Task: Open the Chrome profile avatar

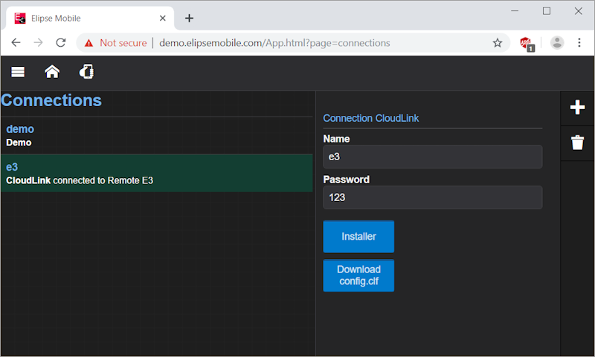Action: tap(556, 43)
